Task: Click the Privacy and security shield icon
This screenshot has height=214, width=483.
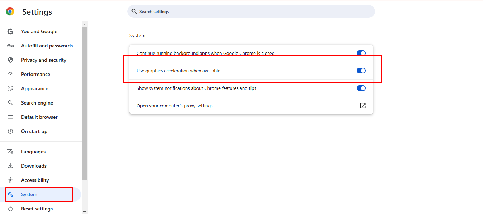Action: pos(10,60)
